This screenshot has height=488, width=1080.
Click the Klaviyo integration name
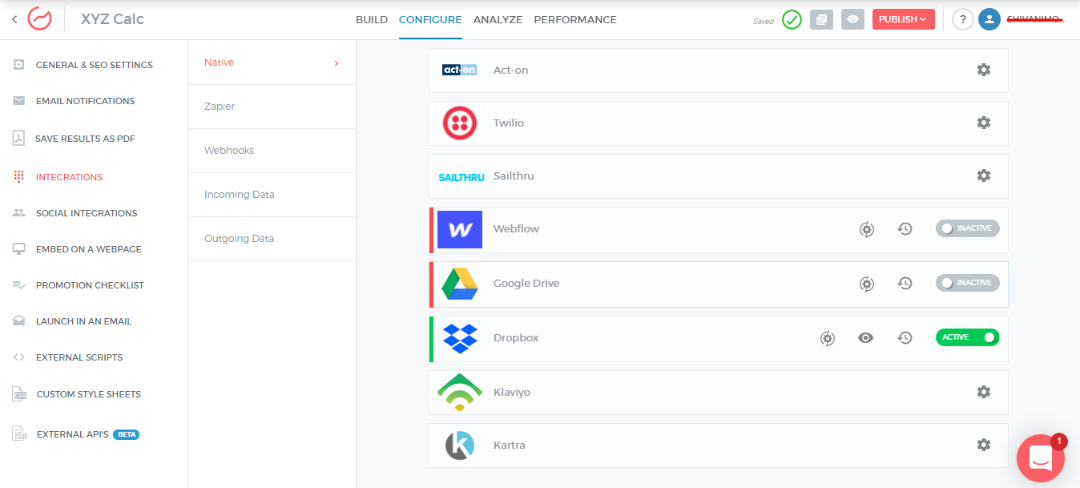[x=512, y=393]
